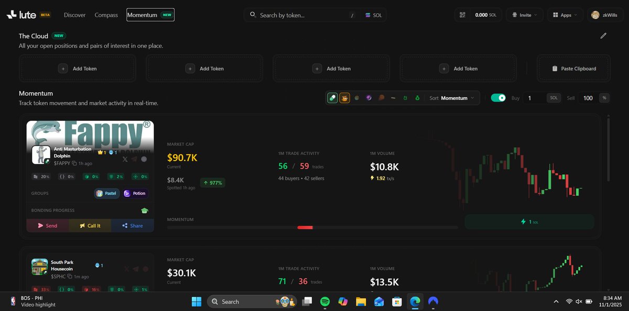The image size is (629, 311).
Task: Toggle the first green bag filter icon
Action: click(405, 98)
